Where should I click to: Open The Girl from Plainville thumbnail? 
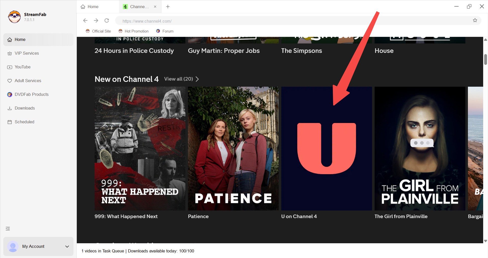[x=420, y=148]
